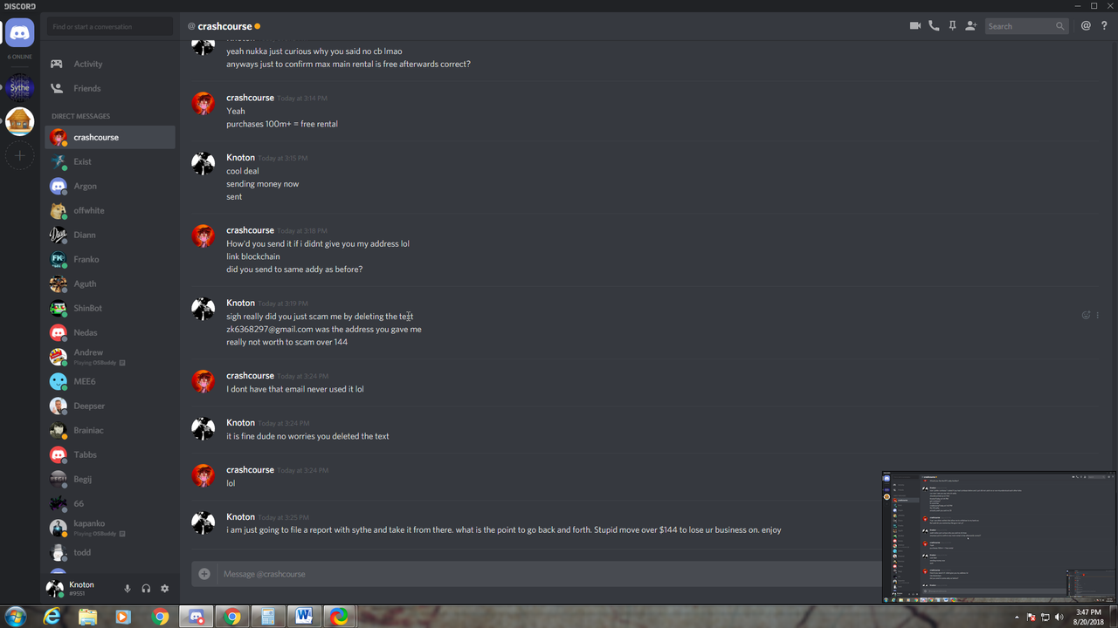This screenshot has width=1118, height=628.
Task: Open more options on Knoton's 3:19 message
Action: [1098, 315]
